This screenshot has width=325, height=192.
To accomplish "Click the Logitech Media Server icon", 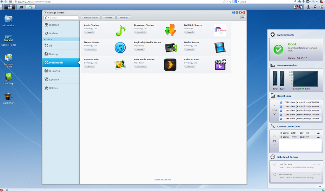I will tap(171, 48).
